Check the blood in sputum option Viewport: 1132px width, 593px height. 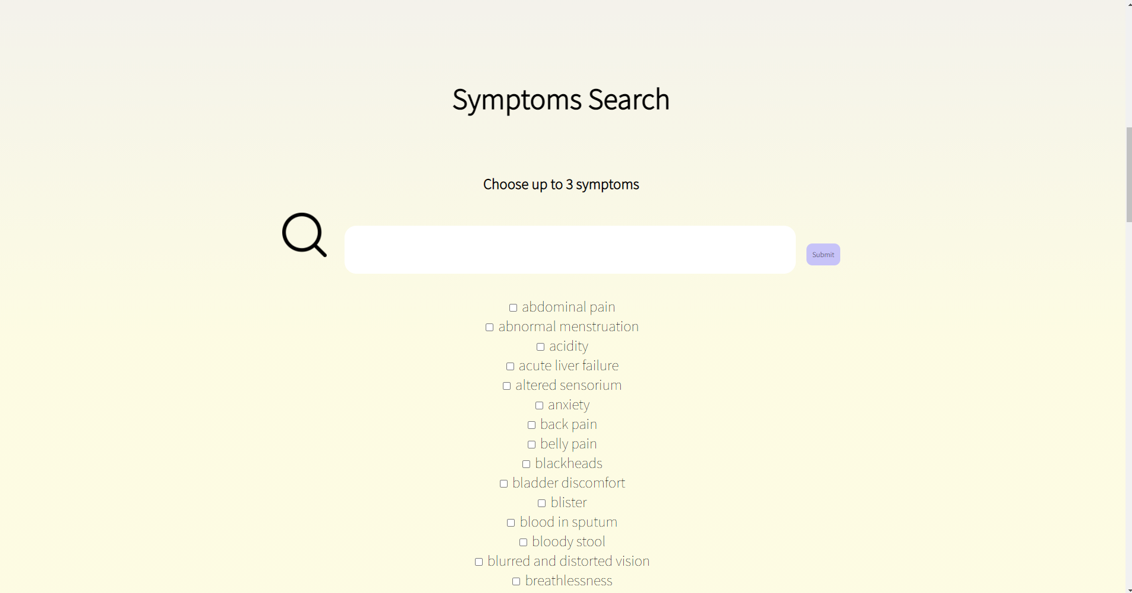(511, 523)
